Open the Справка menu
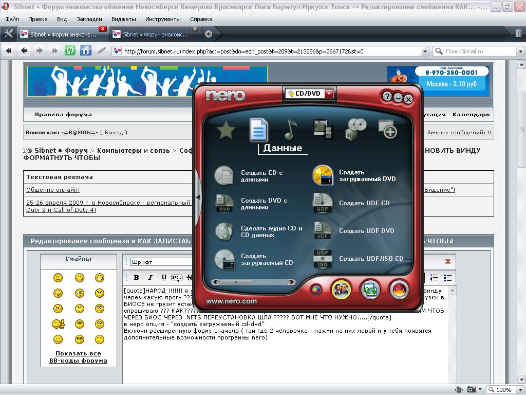 201,19
